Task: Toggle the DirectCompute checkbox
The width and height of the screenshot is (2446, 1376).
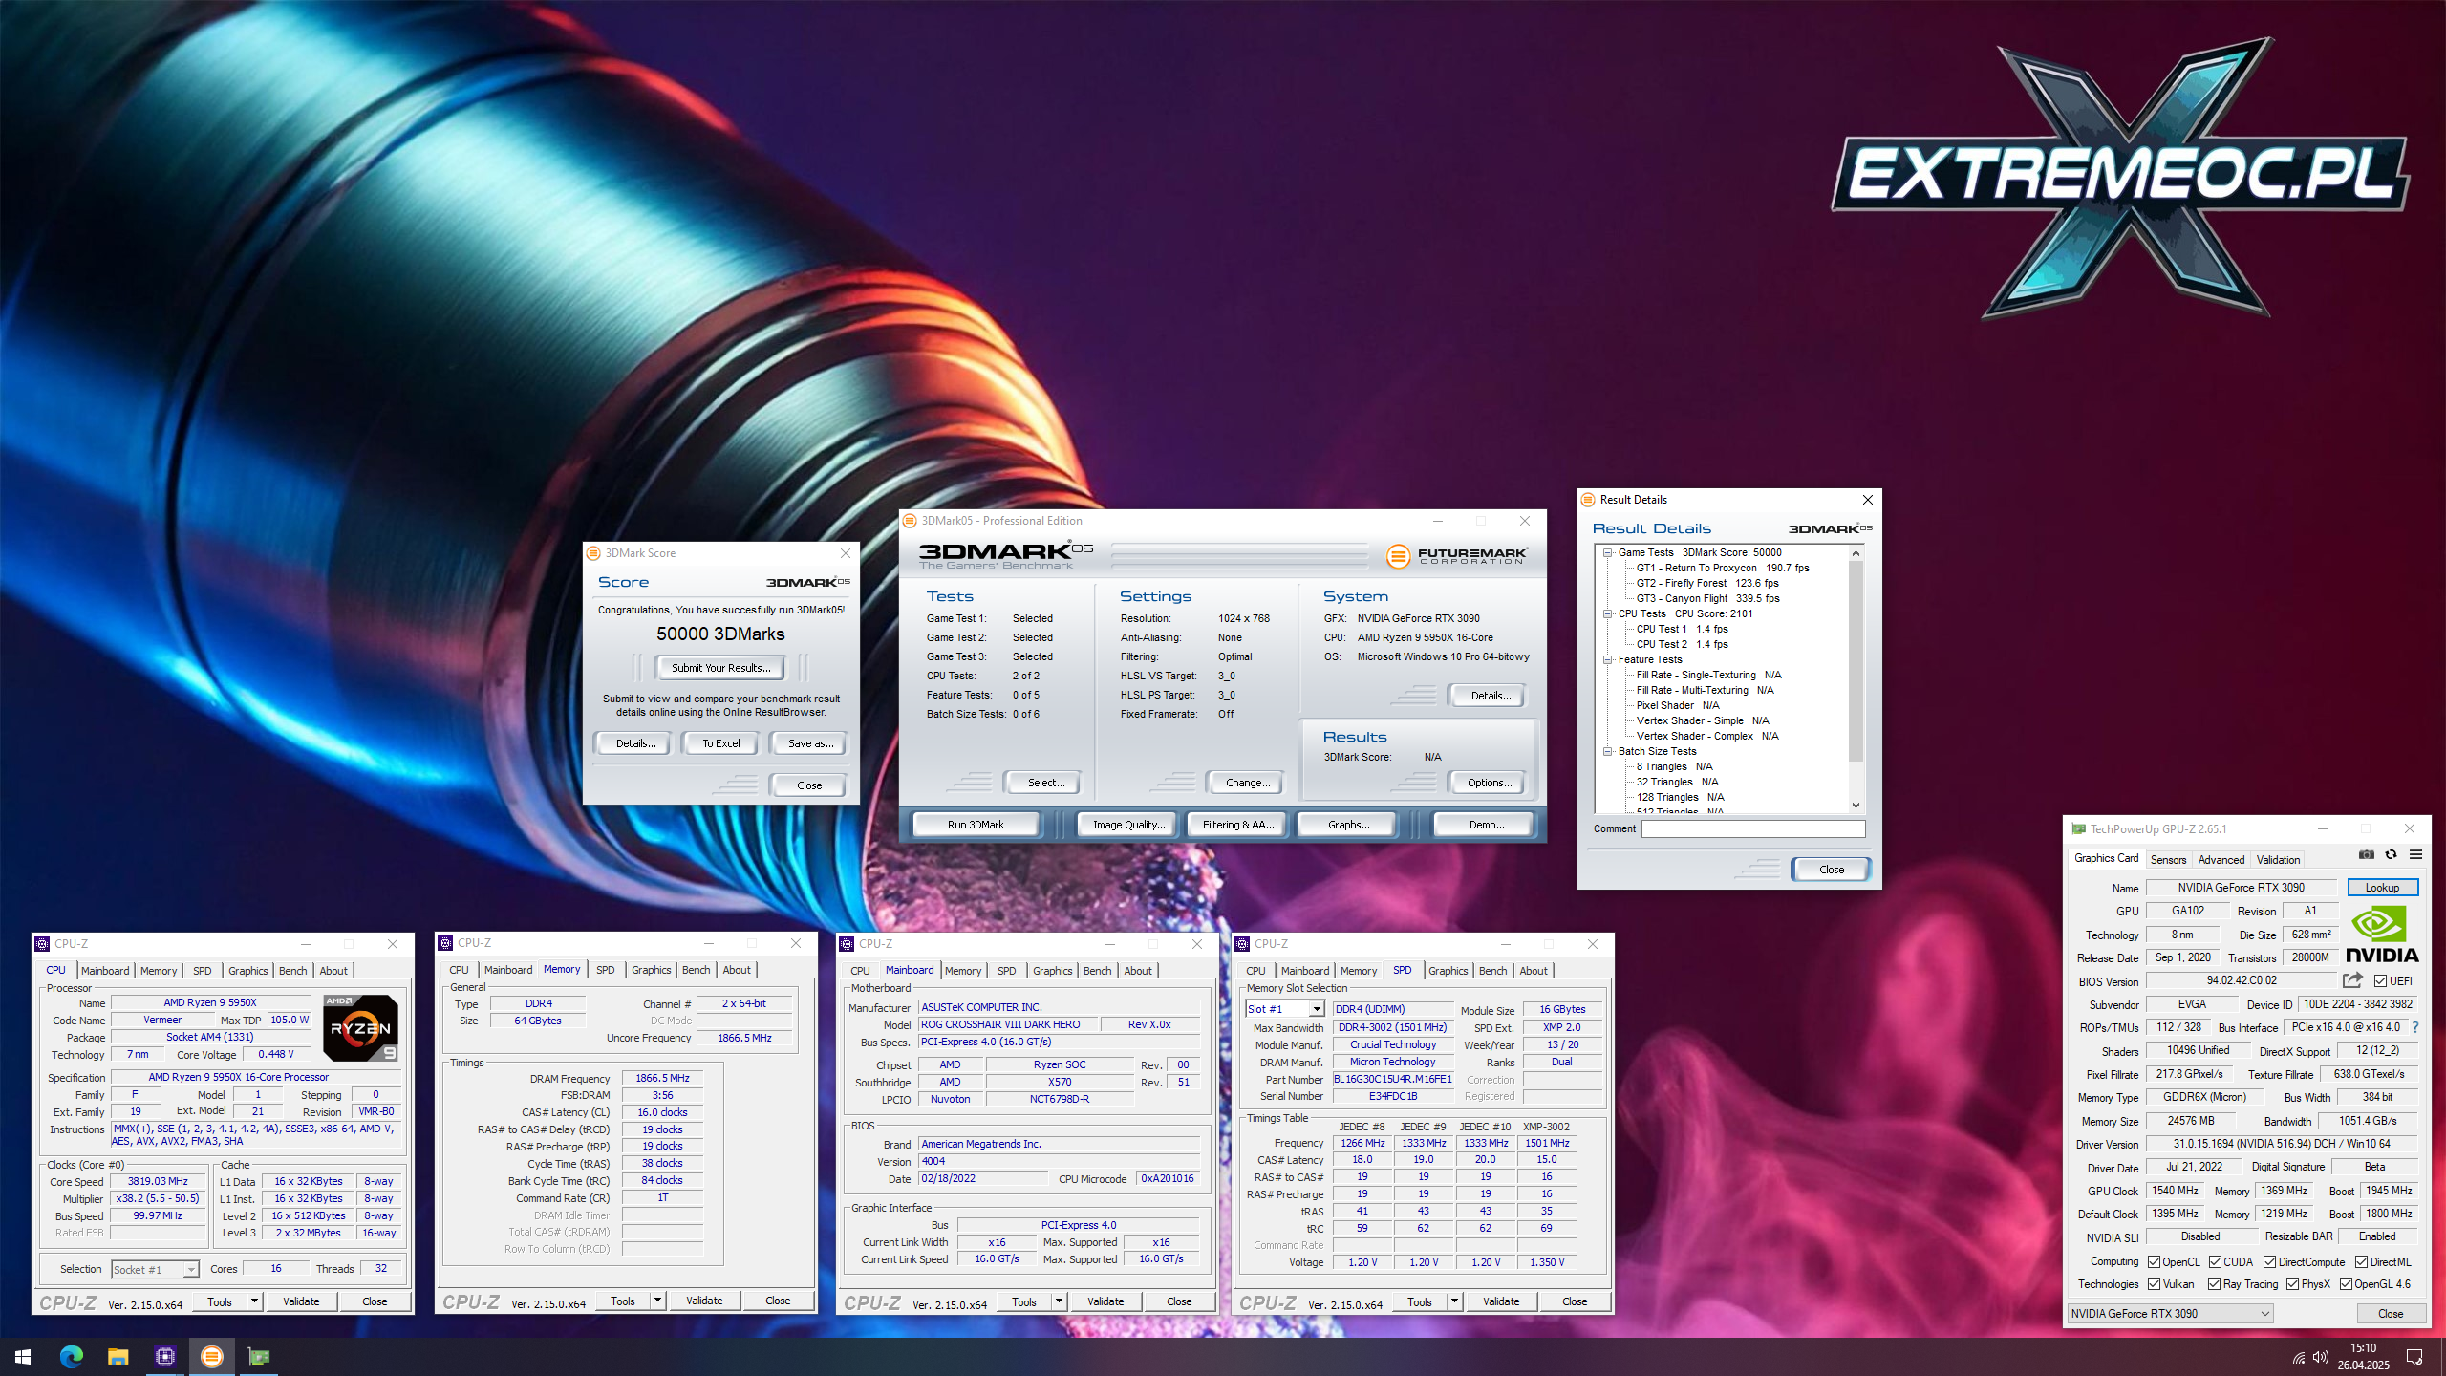Action: coord(2270,1262)
